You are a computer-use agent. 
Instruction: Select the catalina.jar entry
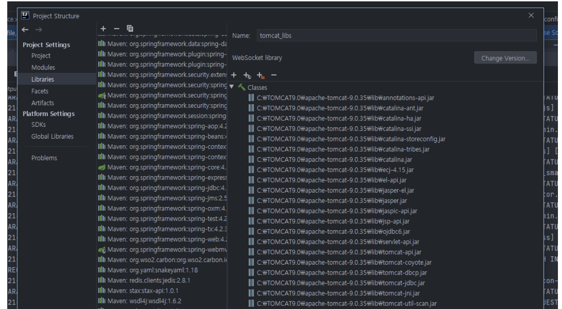click(334, 159)
